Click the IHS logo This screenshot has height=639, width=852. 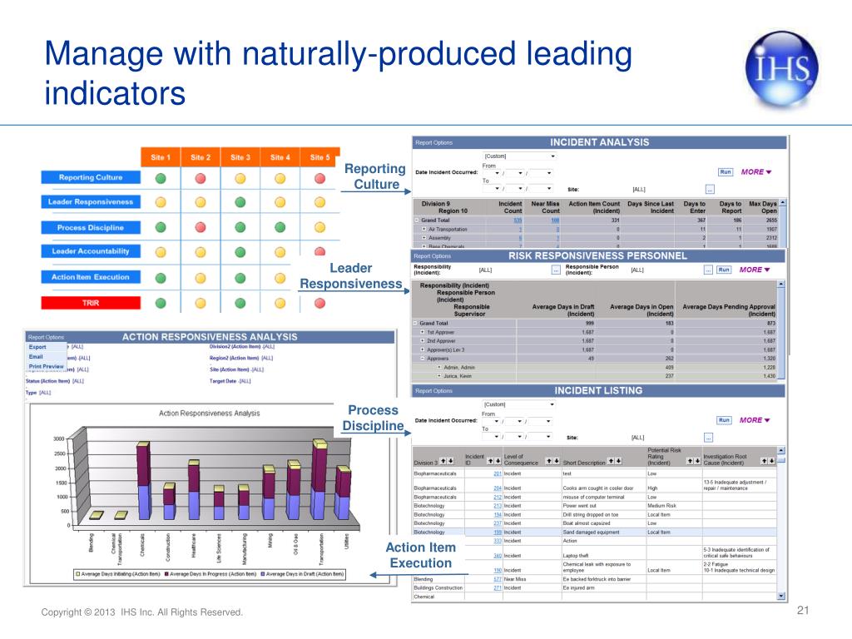point(780,70)
